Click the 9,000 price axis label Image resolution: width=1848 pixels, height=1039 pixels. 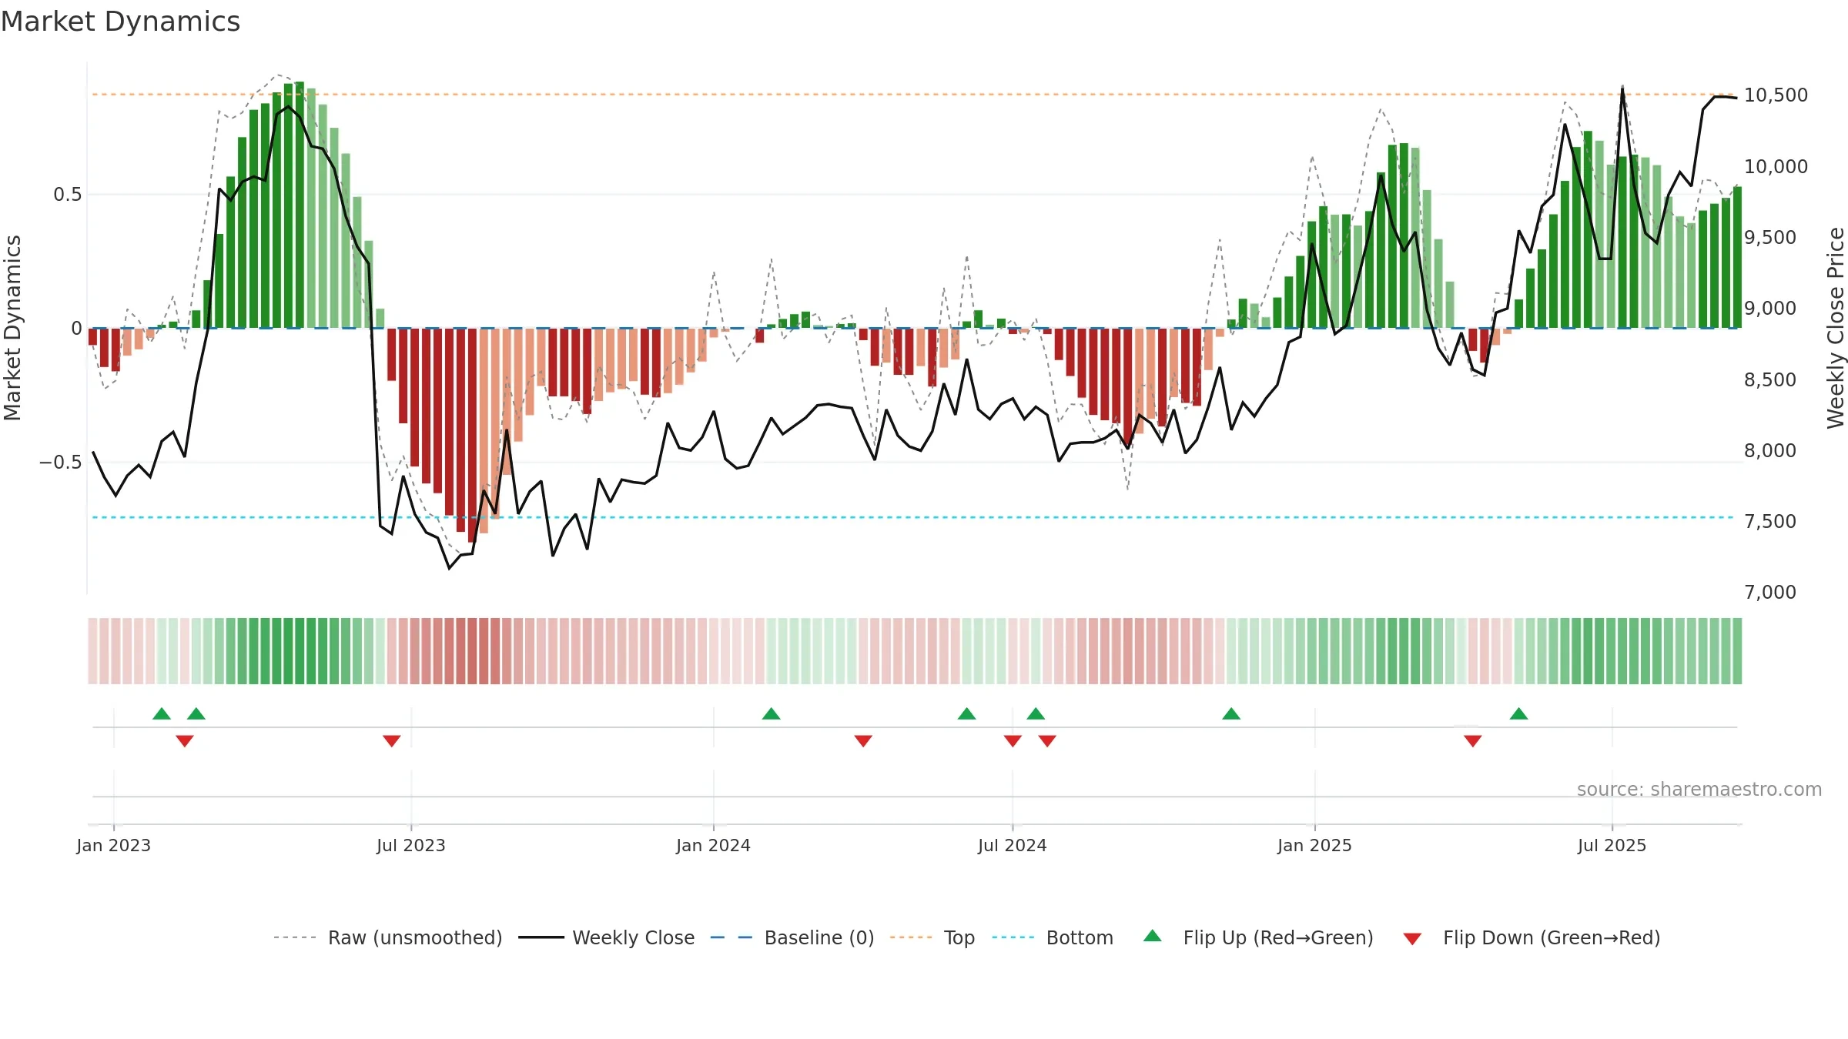[x=1770, y=308]
